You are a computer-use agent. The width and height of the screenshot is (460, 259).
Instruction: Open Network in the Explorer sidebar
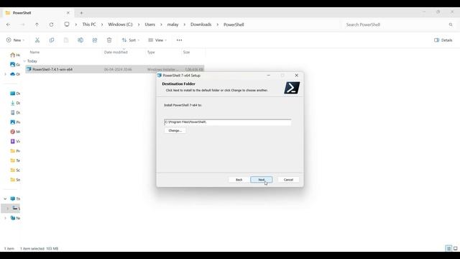(x=15, y=218)
